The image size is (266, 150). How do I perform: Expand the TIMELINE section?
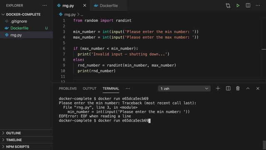point(27,140)
